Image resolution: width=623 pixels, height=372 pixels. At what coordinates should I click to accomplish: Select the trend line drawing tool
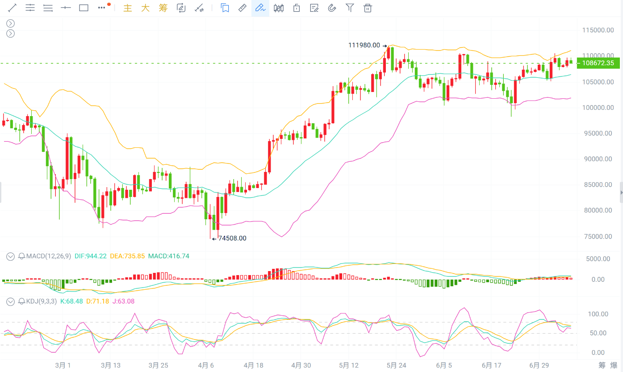pyautogui.click(x=12, y=8)
